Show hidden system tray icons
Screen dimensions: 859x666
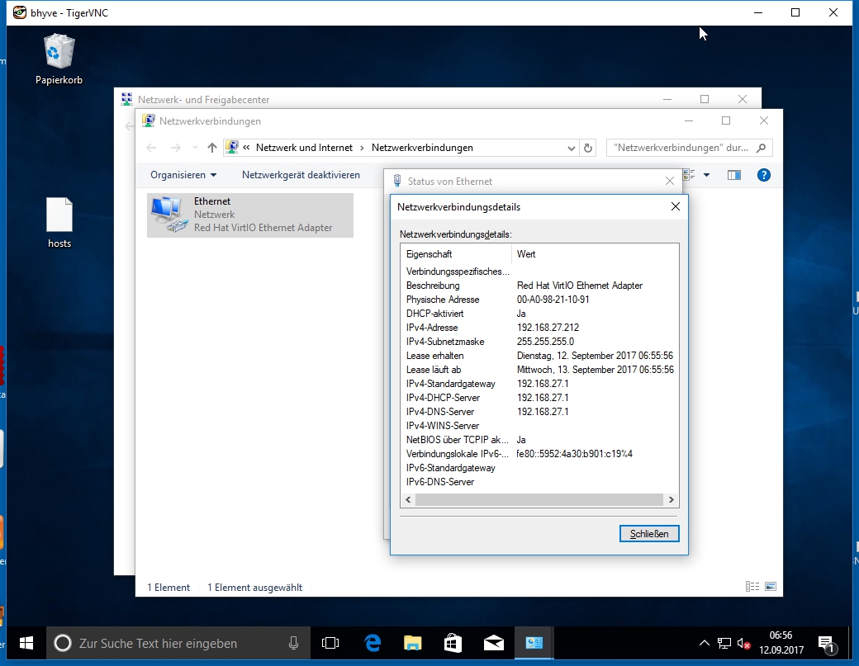[x=704, y=643]
